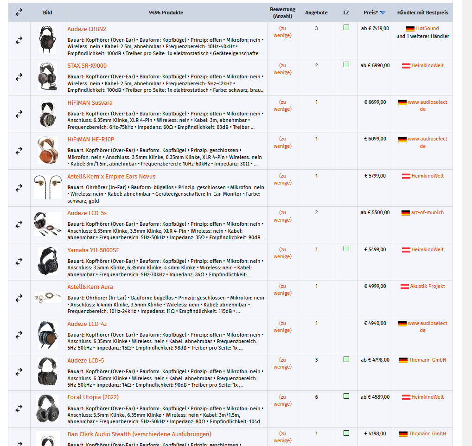
Task: Open Audeze LCD-5s product link
Action: click(87, 213)
